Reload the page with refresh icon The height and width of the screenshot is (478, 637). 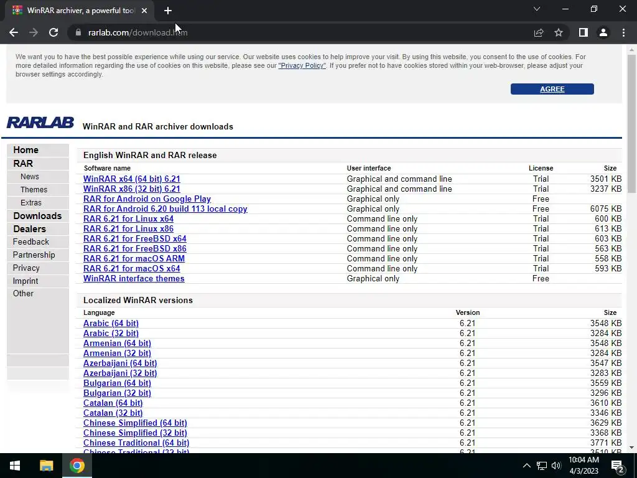point(53,32)
